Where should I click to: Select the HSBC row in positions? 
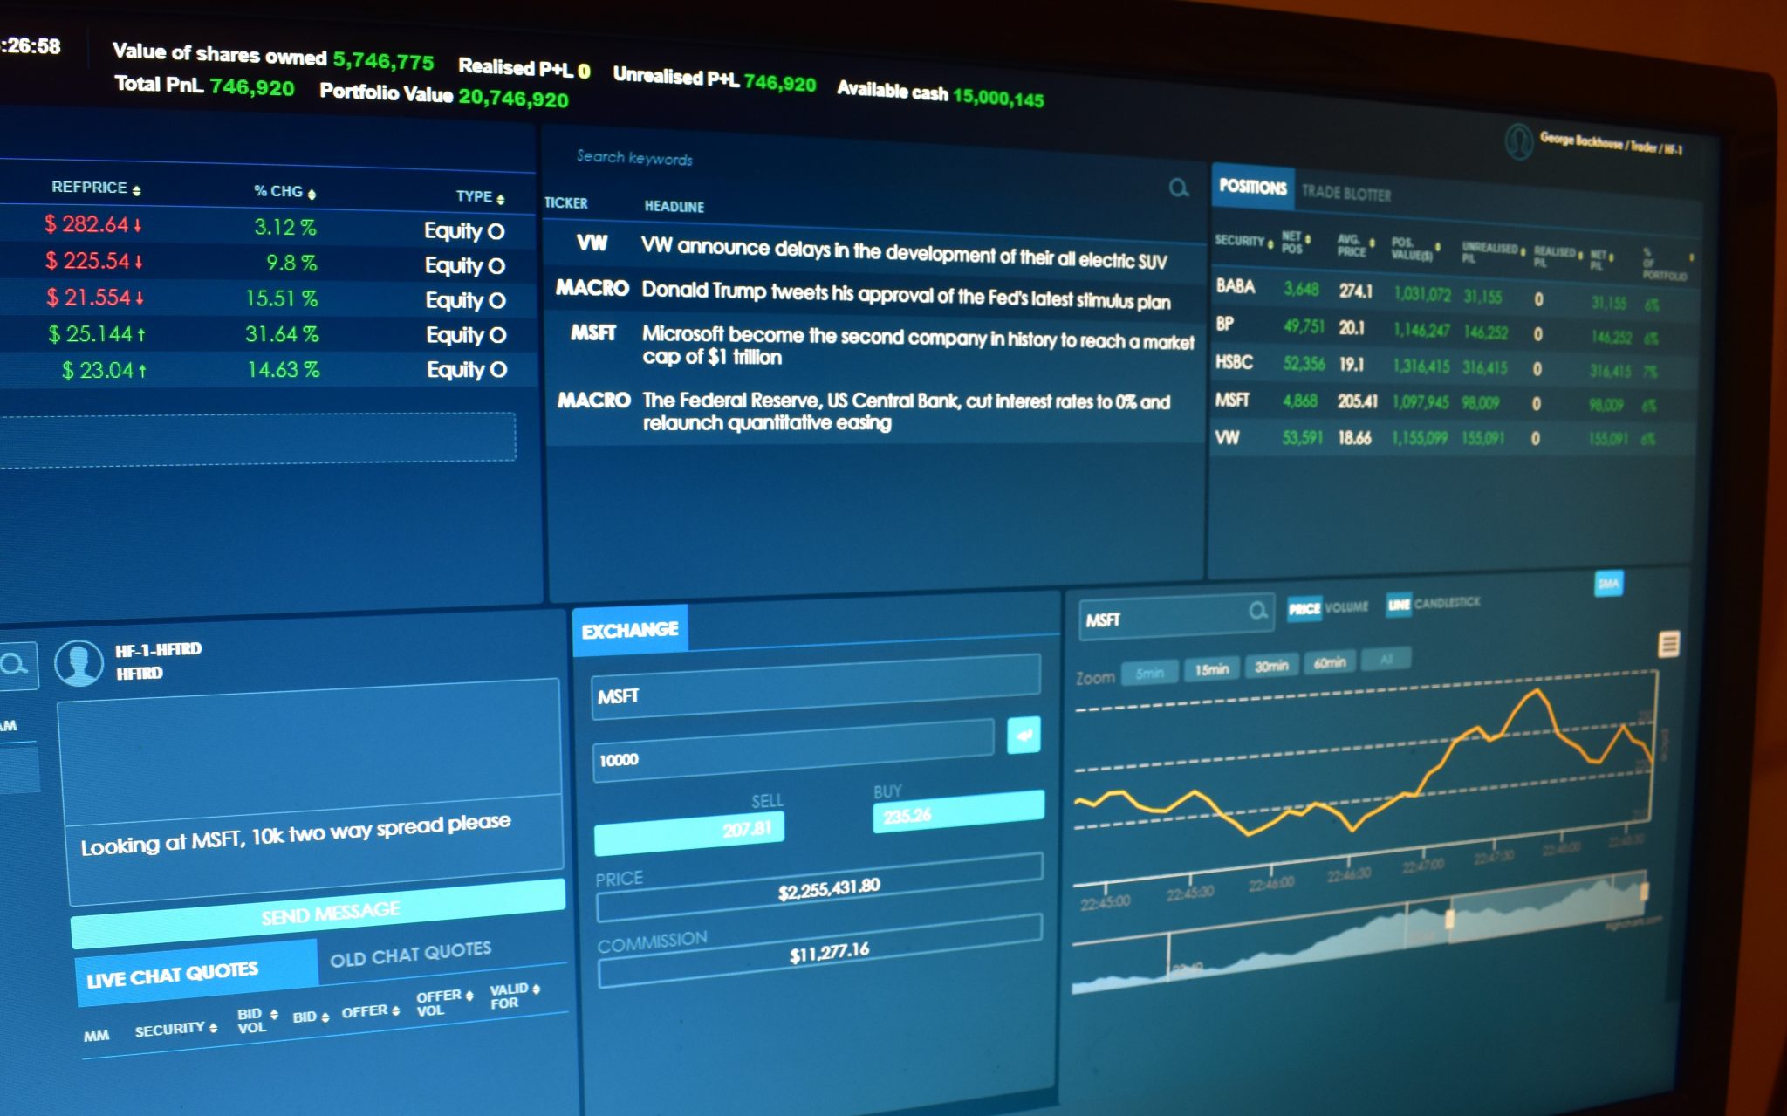(1453, 366)
